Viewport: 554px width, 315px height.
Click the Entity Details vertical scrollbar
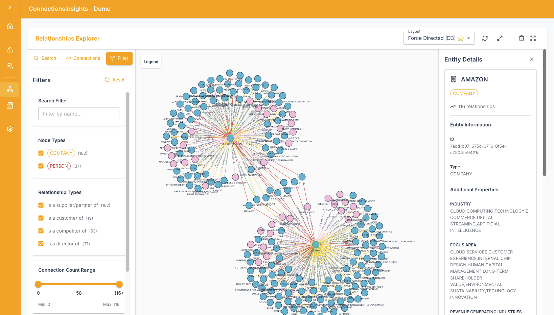[545, 113]
